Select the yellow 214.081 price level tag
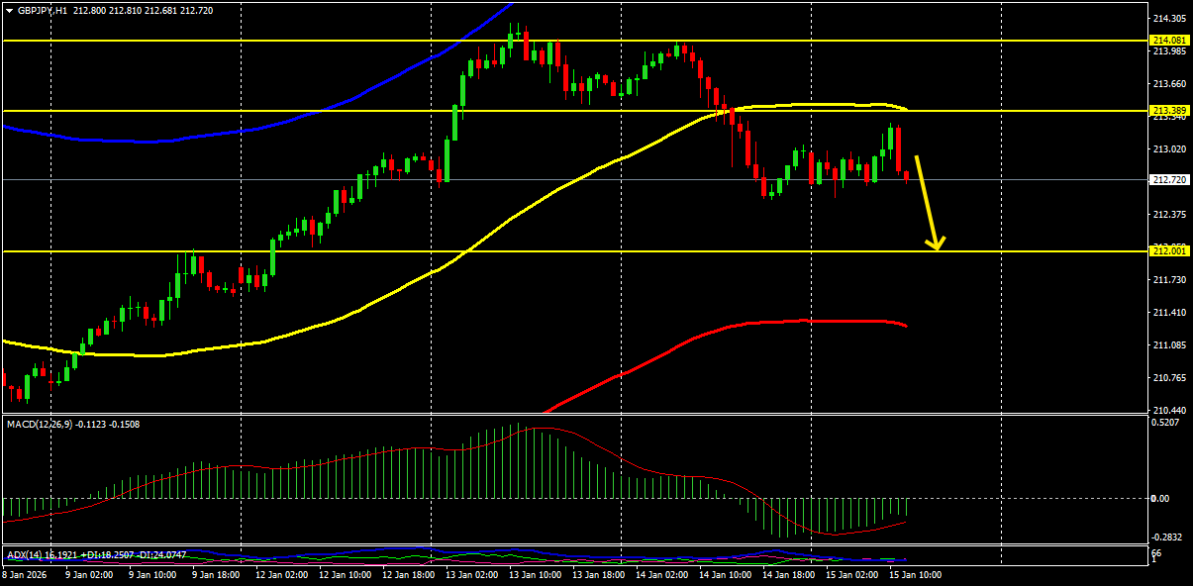 [1169, 40]
